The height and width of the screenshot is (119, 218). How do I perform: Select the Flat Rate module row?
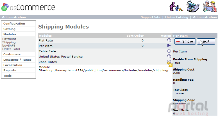pos(105,40)
